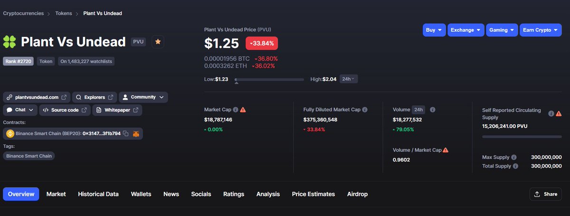Open Source code link
This screenshot has height=216, width=570.
(65, 110)
